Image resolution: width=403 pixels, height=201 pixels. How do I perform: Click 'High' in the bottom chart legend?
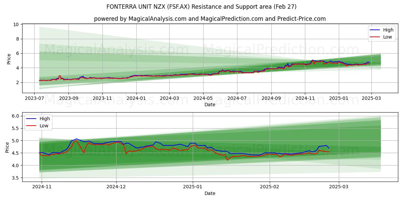[45, 119]
